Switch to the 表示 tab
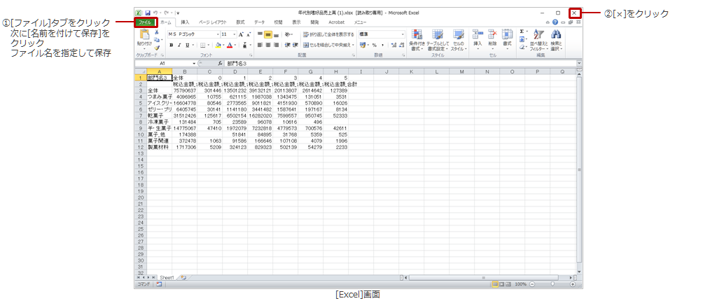Viewport: 717px width, 308px height. click(x=296, y=22)
